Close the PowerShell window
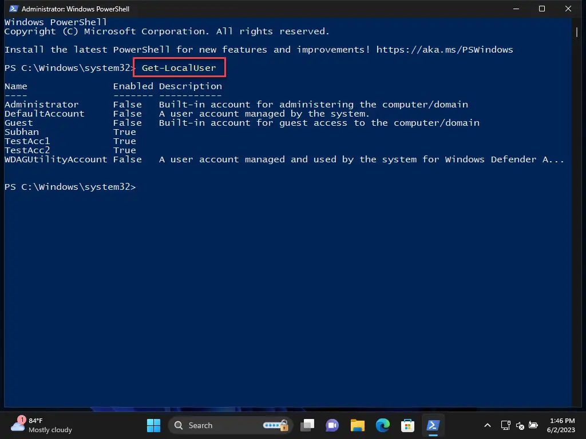This screenshot has width=586, height=439. 568,9
